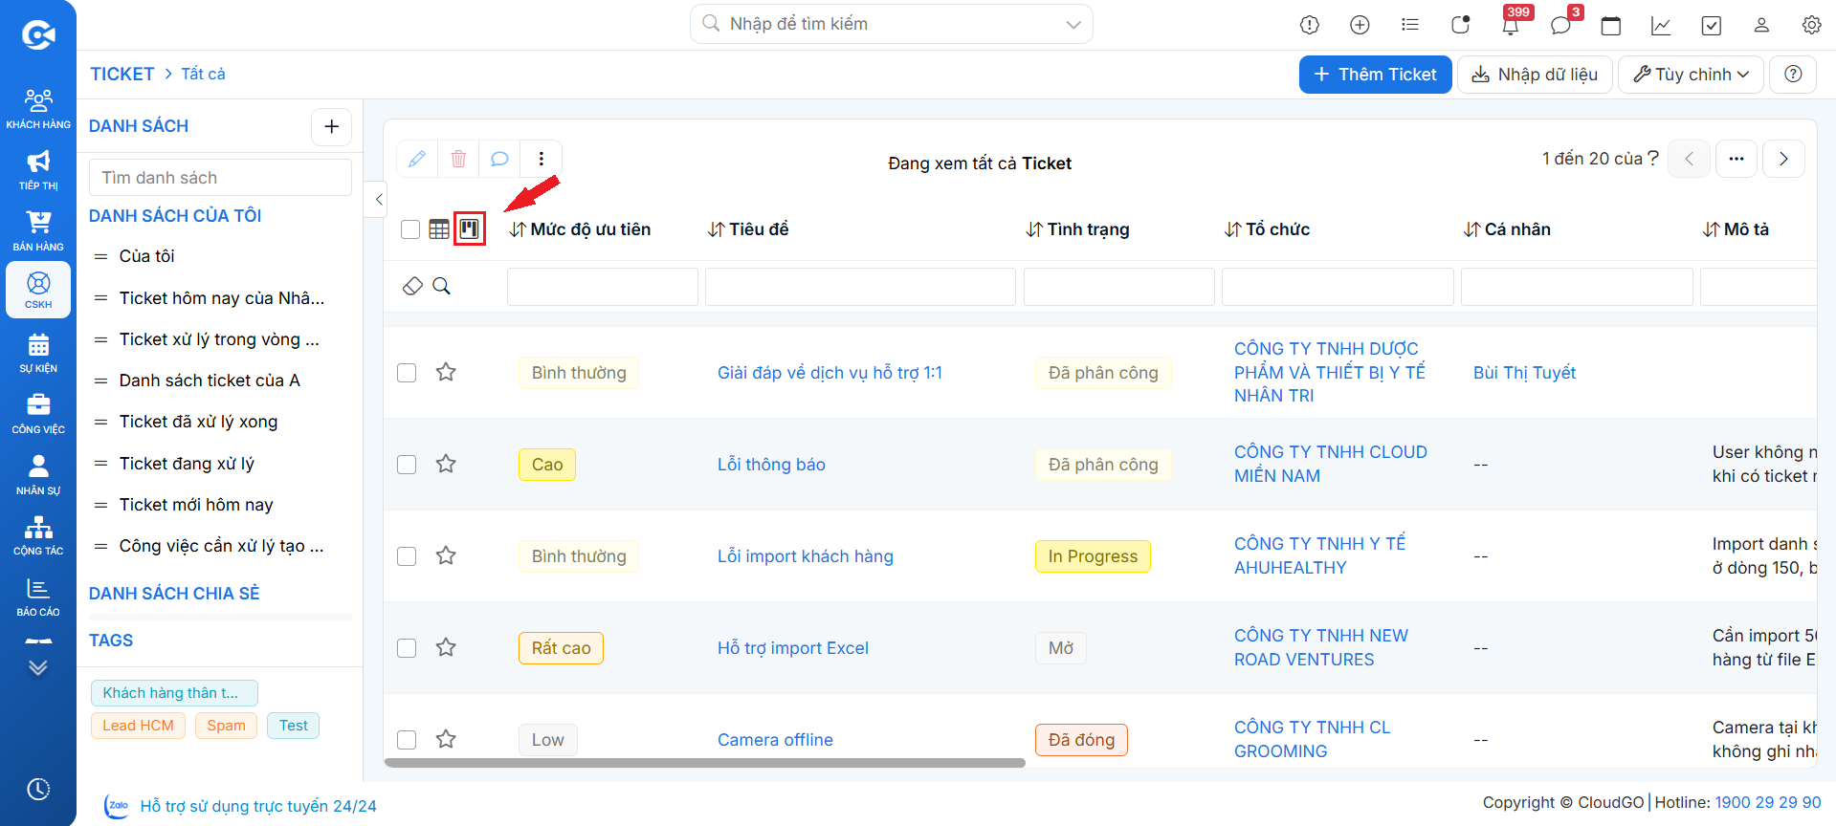Click the quick-create plus circle icon

pyautogui.click(x=1360, y=25)
